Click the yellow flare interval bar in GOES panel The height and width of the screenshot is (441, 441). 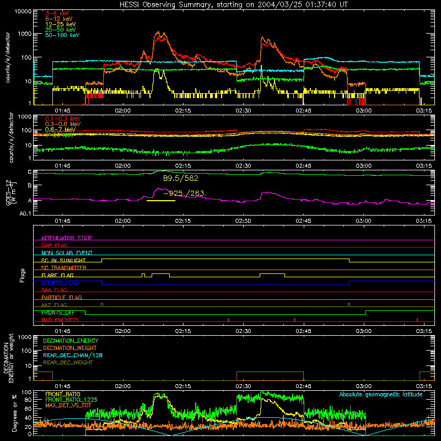[x=161, y=201]
